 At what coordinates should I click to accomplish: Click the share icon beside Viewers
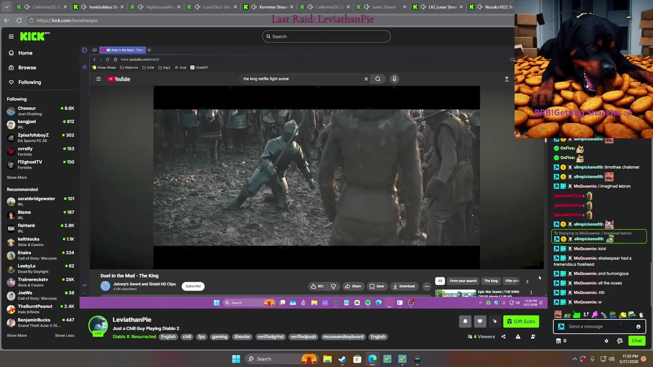click(503, 336)
